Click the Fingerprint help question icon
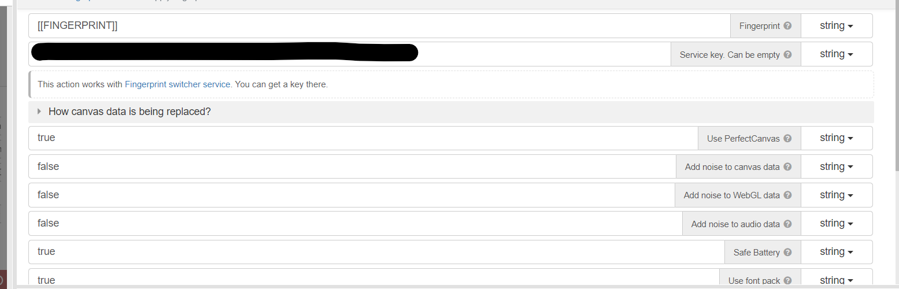899x289 pixels. [788, 26]
